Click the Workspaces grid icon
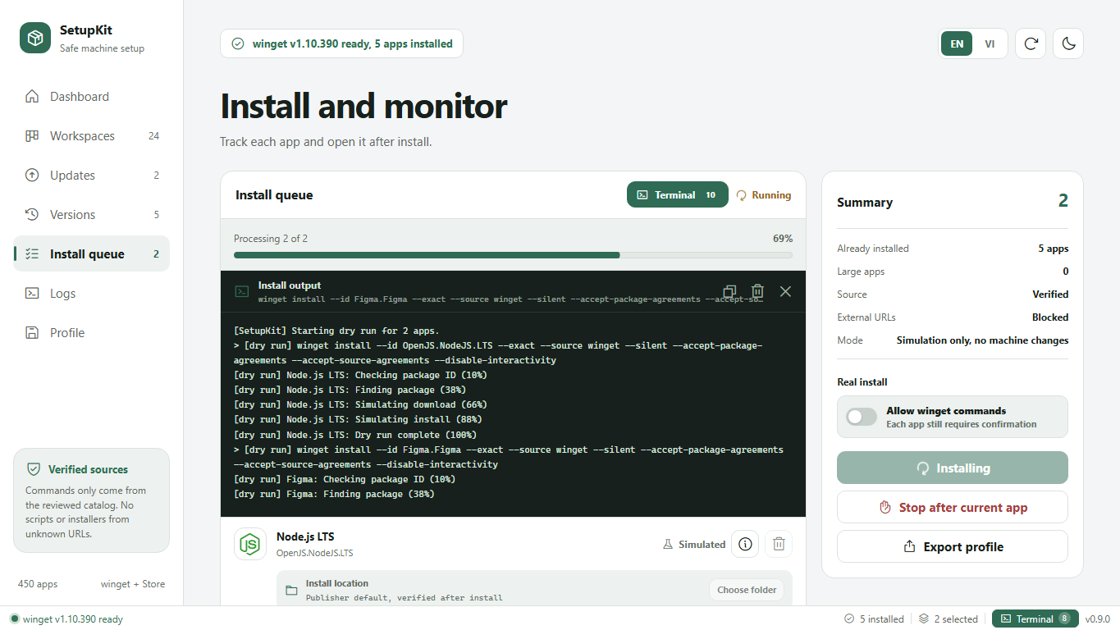 [x=32, y=136]
